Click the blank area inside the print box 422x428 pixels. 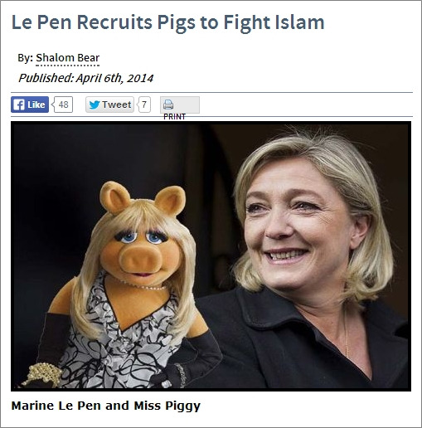pyautogui.click(x=187, y=105)
